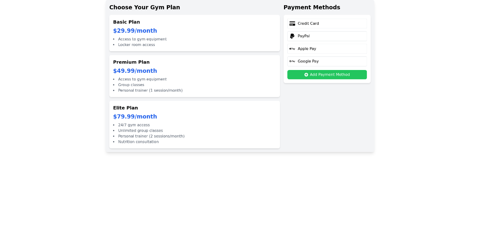Click the Add Payment Method button
This screenshot has height=252, width=480.
click(x=327, y=74)
